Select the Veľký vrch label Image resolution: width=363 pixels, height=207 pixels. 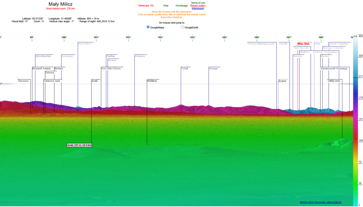pyautogui.click(x=334, y=81)
